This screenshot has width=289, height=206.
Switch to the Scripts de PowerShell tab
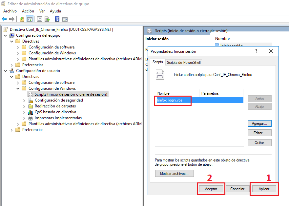point(184,62)
